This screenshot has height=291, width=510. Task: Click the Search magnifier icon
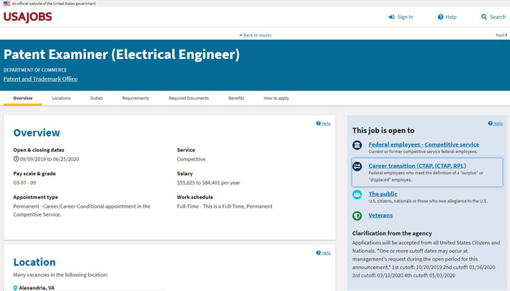click(x=484, y=17)
